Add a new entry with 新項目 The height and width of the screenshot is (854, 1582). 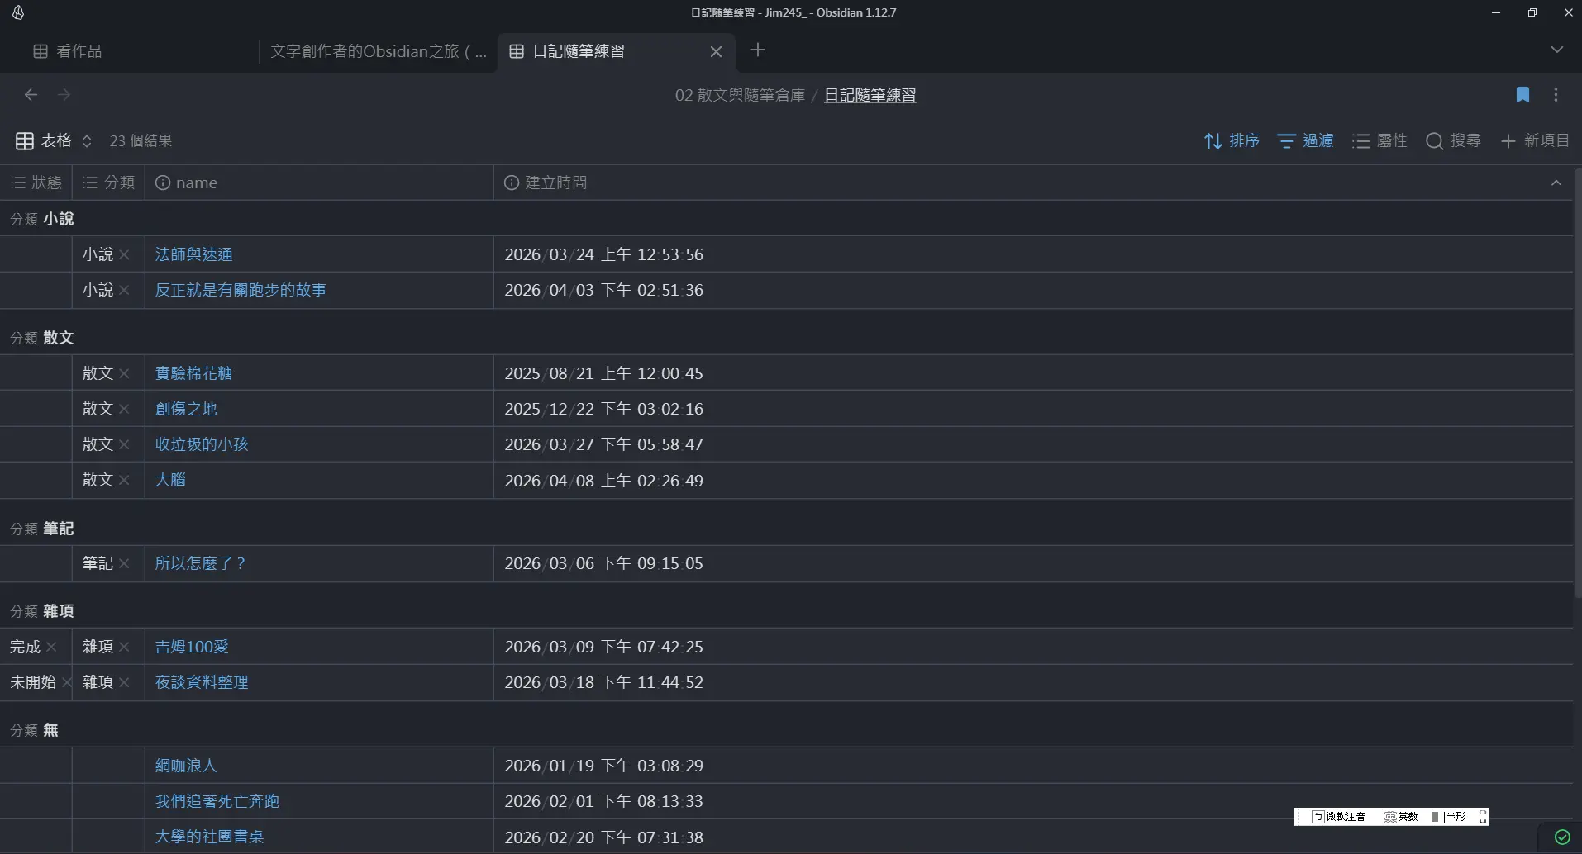1535,141
